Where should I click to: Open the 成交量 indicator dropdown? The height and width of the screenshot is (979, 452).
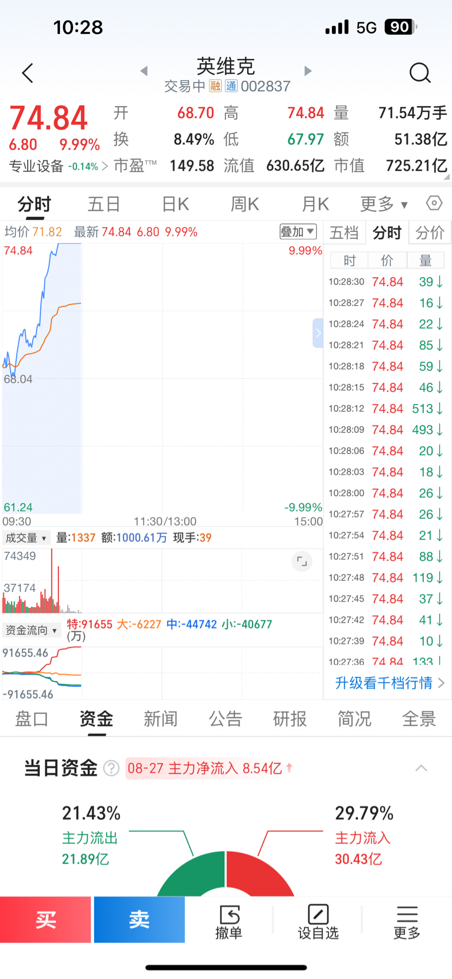26,538
